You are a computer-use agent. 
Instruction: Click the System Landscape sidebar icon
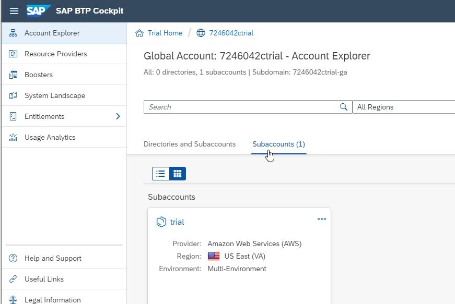[13, 95]
